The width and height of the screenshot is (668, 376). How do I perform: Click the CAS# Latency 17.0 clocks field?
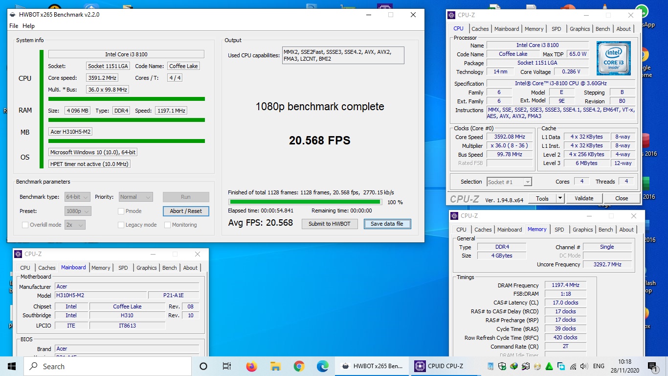[x=565, y=303]
